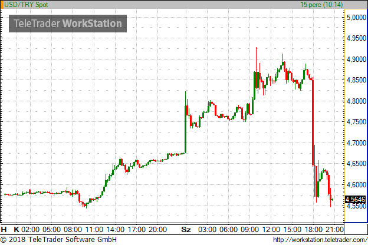Screen dimensions: 368x245
Task: Click the 08:00 time axis label
Action: tap(73, 229)
